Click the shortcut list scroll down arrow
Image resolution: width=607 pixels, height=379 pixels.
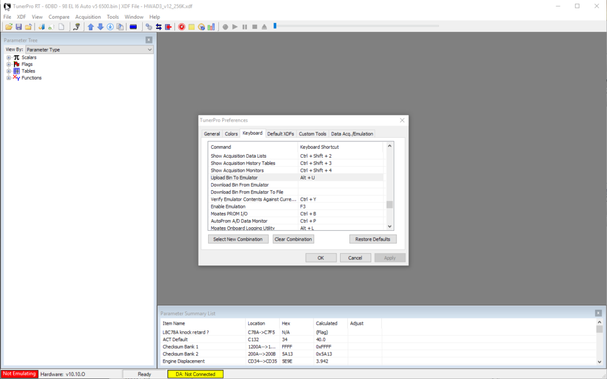(390, 227)
